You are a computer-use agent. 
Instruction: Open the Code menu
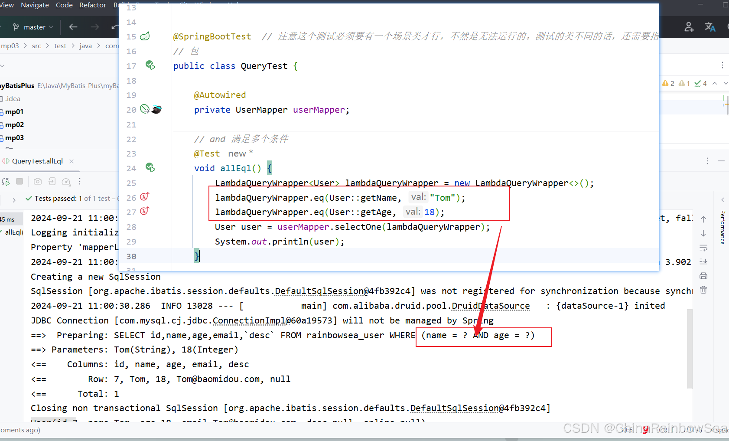[x=64, y=5]
